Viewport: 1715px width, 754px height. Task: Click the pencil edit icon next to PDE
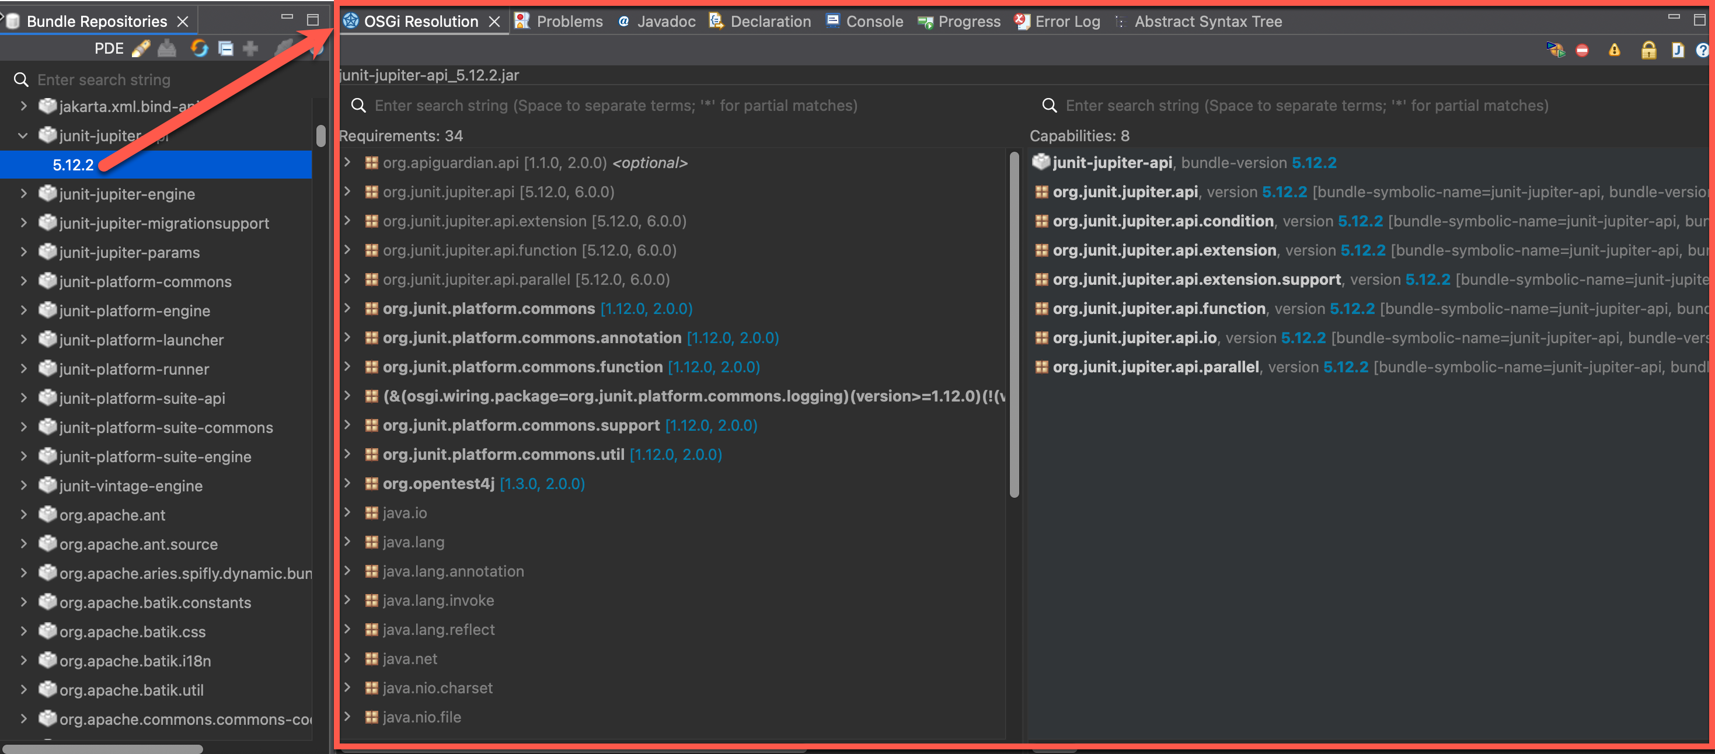point(142,48)
